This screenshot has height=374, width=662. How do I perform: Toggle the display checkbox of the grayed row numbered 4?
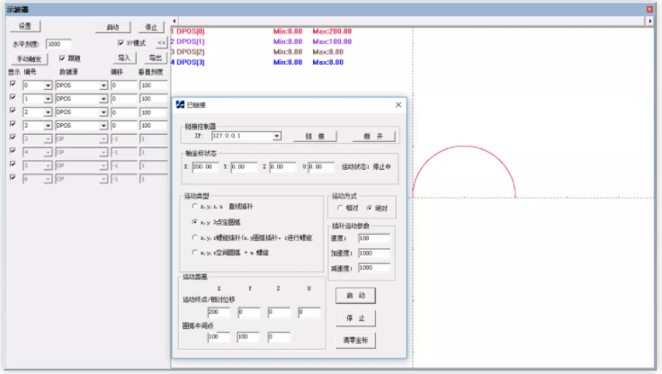13,151
